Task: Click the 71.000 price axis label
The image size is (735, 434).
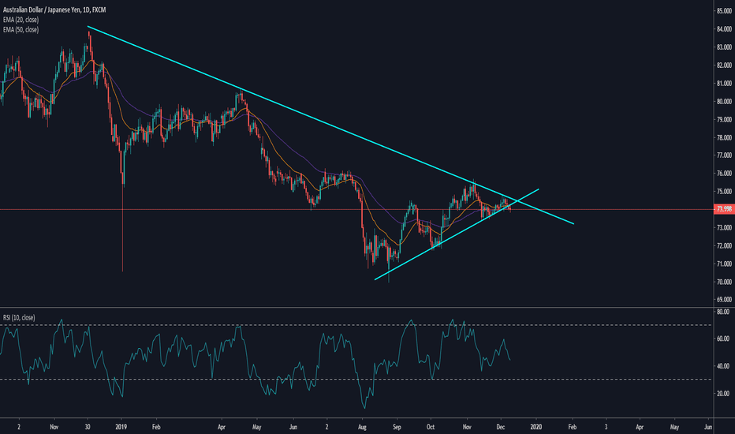Action: click(x=724, y=264)
